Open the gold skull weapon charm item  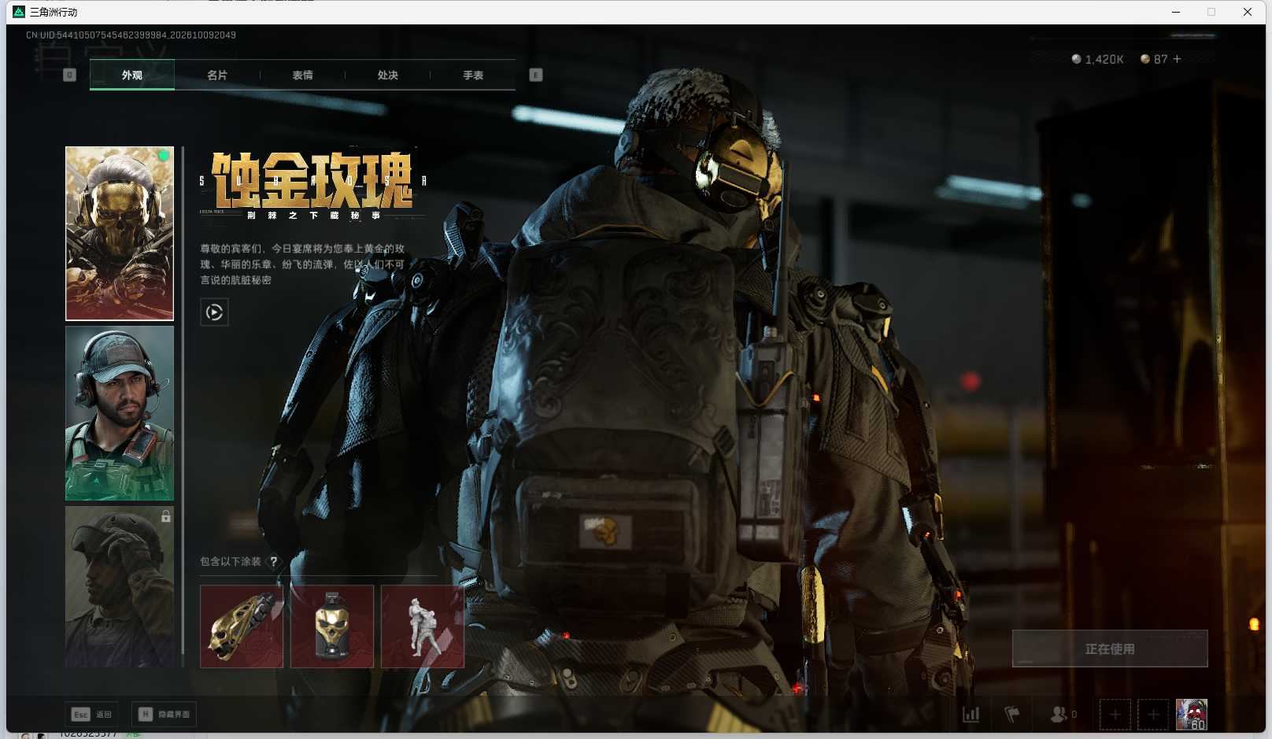tap(242, 626)
